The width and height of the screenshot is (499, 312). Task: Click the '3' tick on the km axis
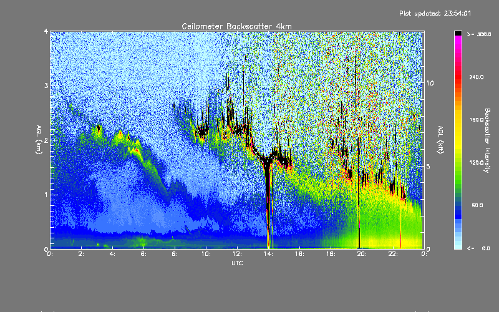click(x=46, y=85)
